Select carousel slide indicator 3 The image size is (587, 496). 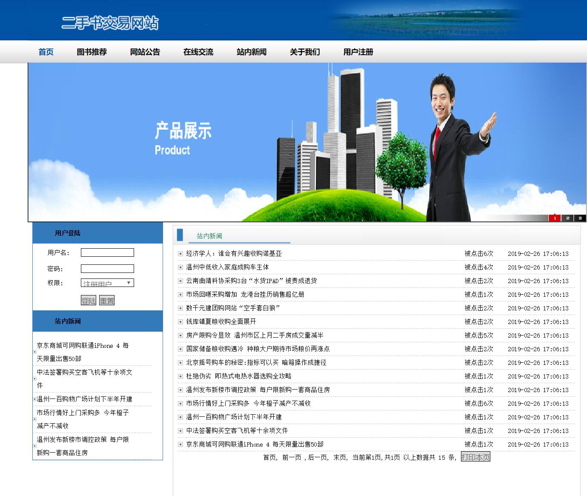580,218
